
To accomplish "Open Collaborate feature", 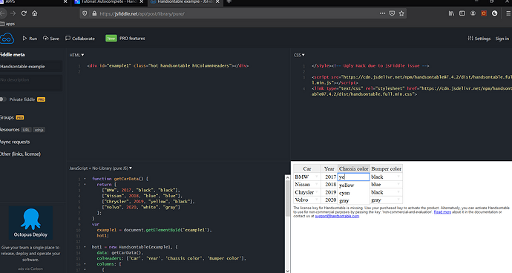I will coord(80,39).
